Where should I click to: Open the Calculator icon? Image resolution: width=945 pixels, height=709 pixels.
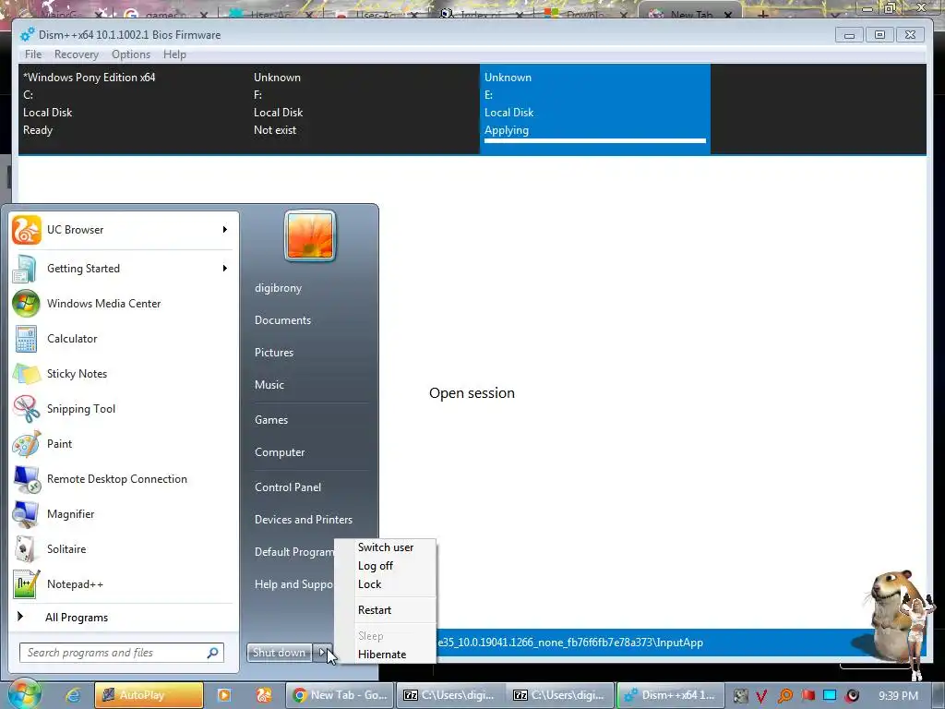point(26,339)
